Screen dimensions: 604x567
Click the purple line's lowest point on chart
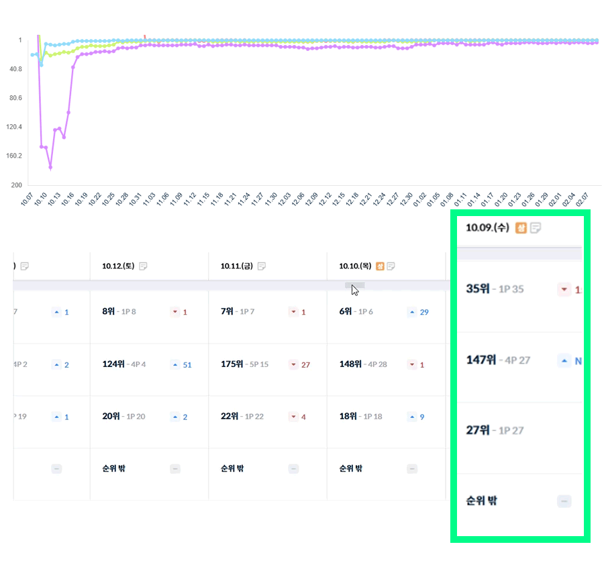[x=50, y=167]
